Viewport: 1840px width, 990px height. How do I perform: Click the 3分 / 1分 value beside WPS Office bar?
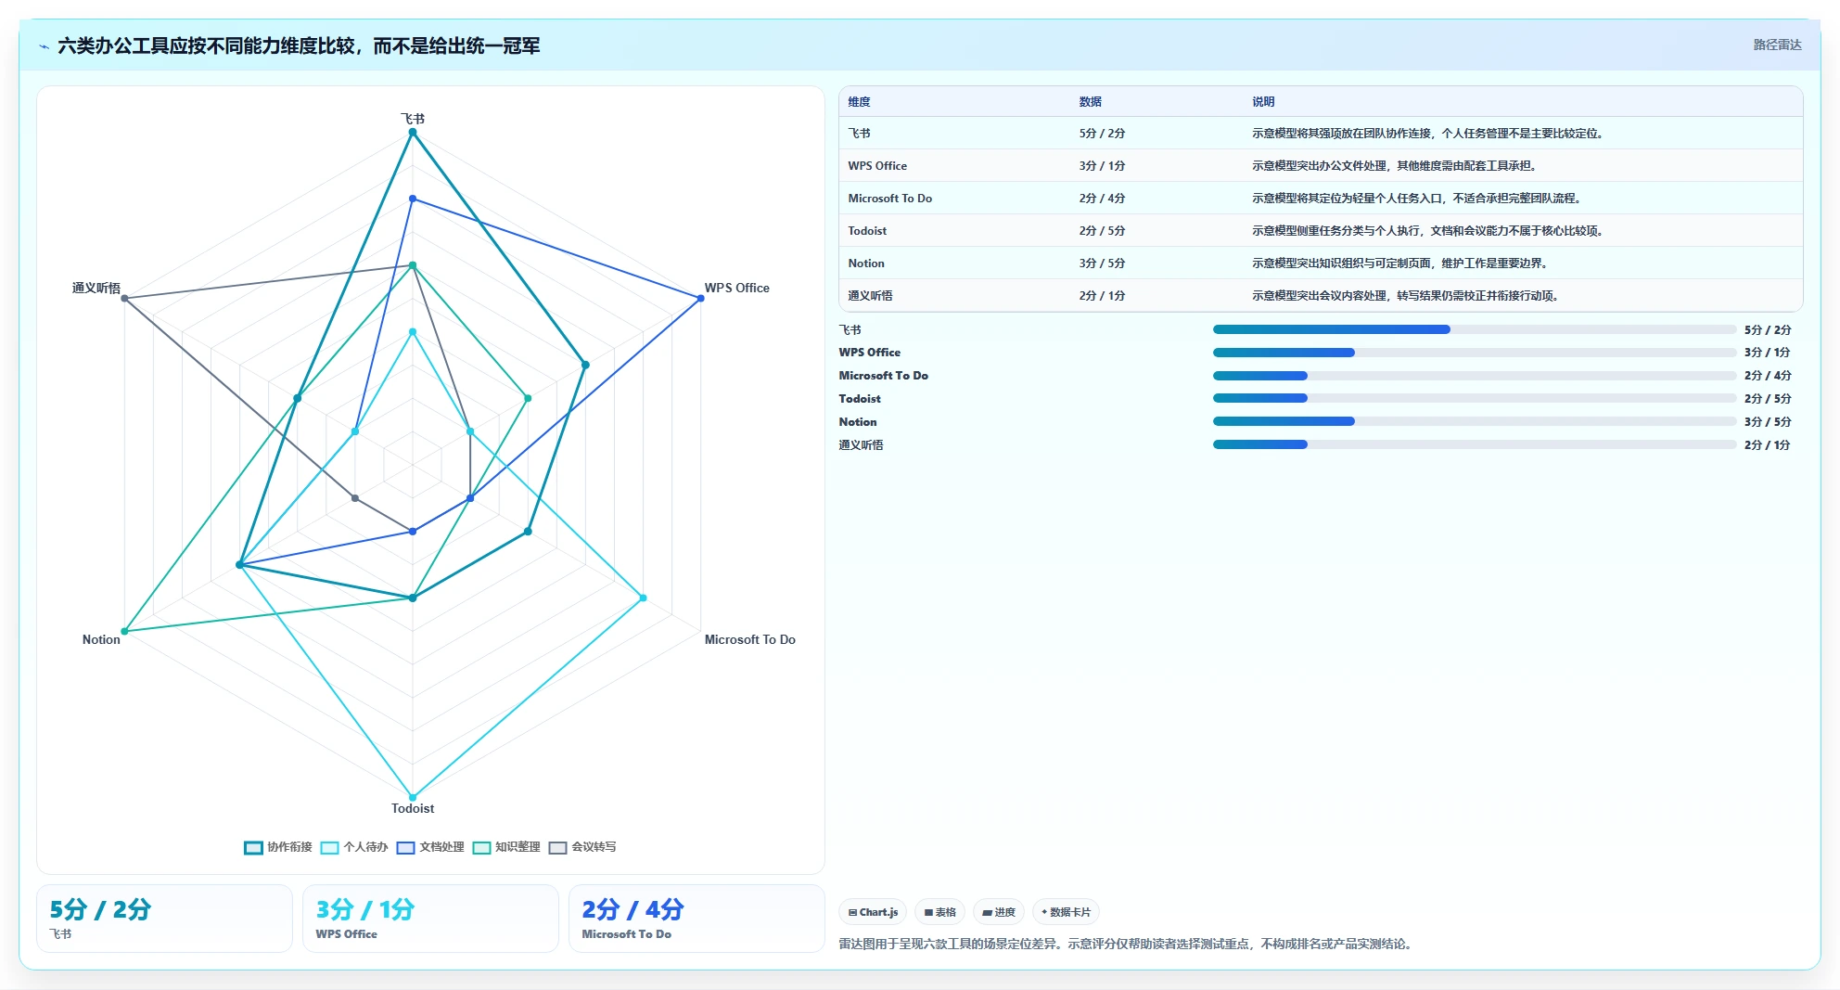click(1767, 353)
